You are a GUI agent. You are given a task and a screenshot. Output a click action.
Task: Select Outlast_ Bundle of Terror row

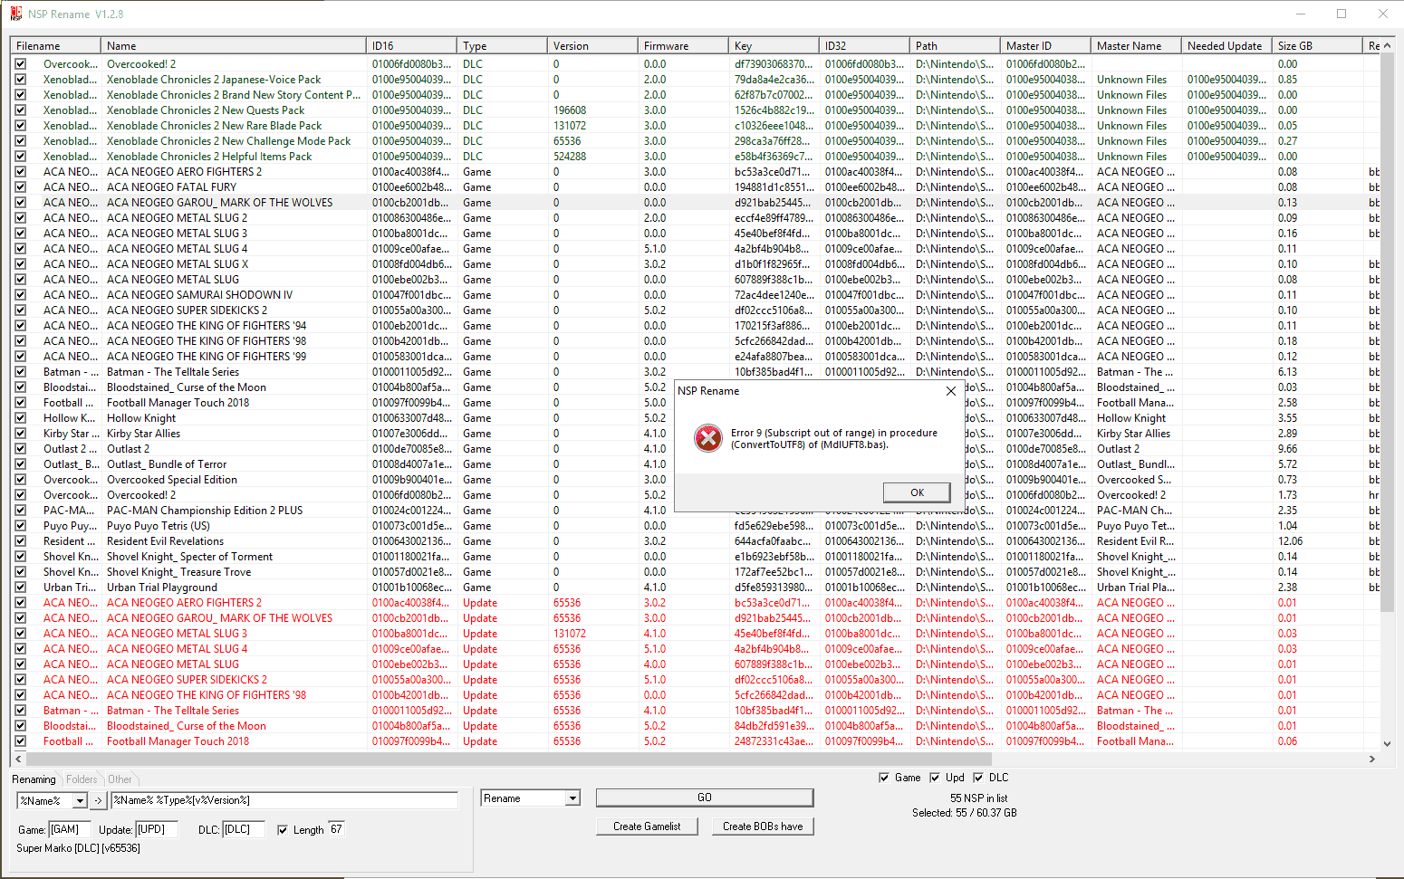696,464
